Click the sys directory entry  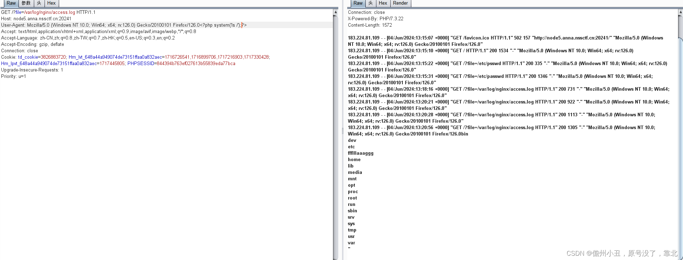point(351,223)
